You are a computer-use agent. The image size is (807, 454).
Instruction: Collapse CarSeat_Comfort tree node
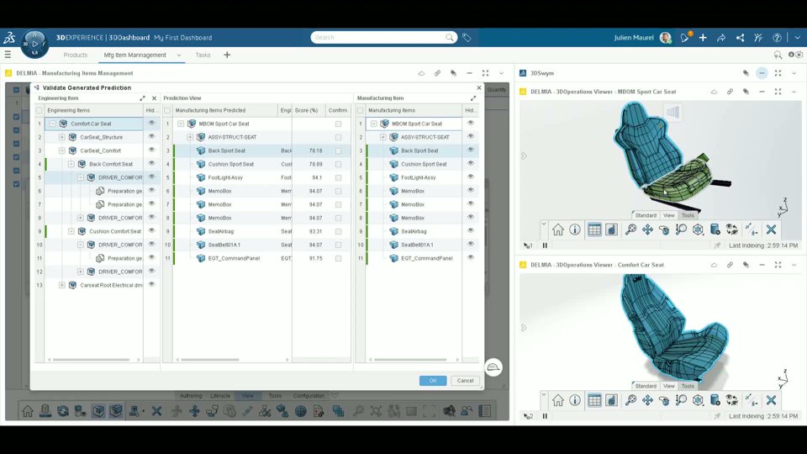point(61,150)
